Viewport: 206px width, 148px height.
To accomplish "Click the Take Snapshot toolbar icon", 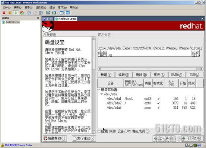I will (29, 13).
